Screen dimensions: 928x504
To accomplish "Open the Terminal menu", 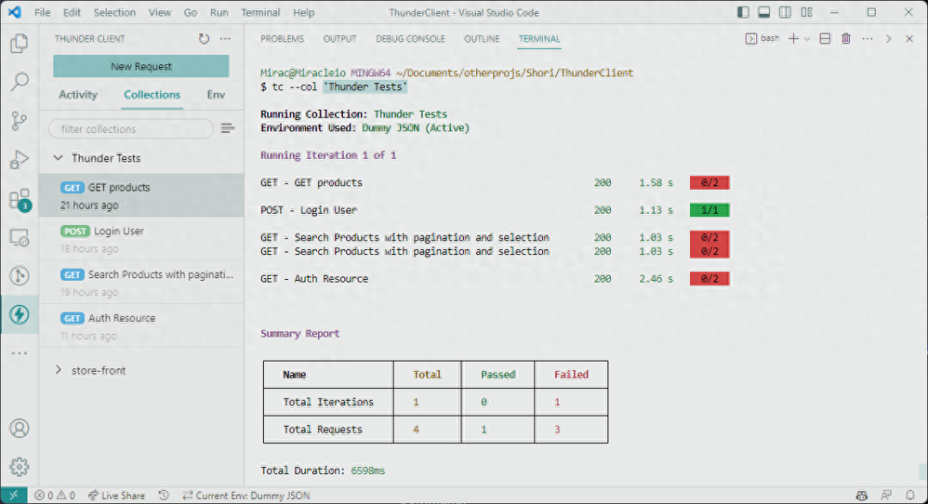I will (260, 12).
